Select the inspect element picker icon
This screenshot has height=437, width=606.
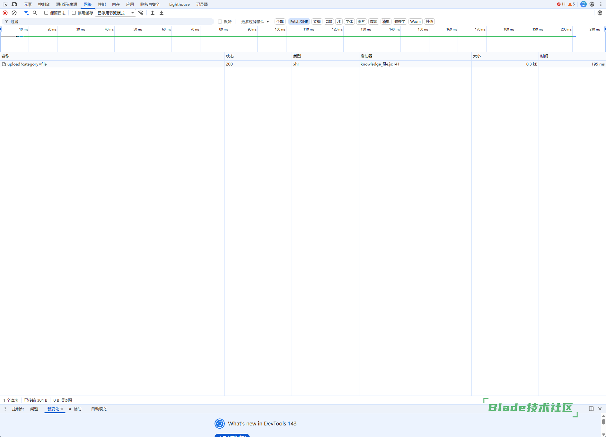[5, 4]
